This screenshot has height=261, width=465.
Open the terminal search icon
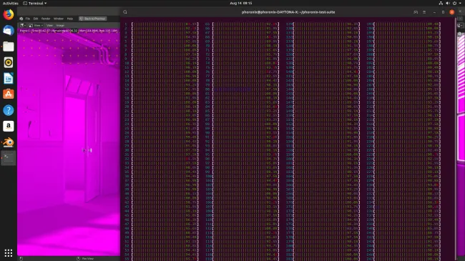pos(125,12)
